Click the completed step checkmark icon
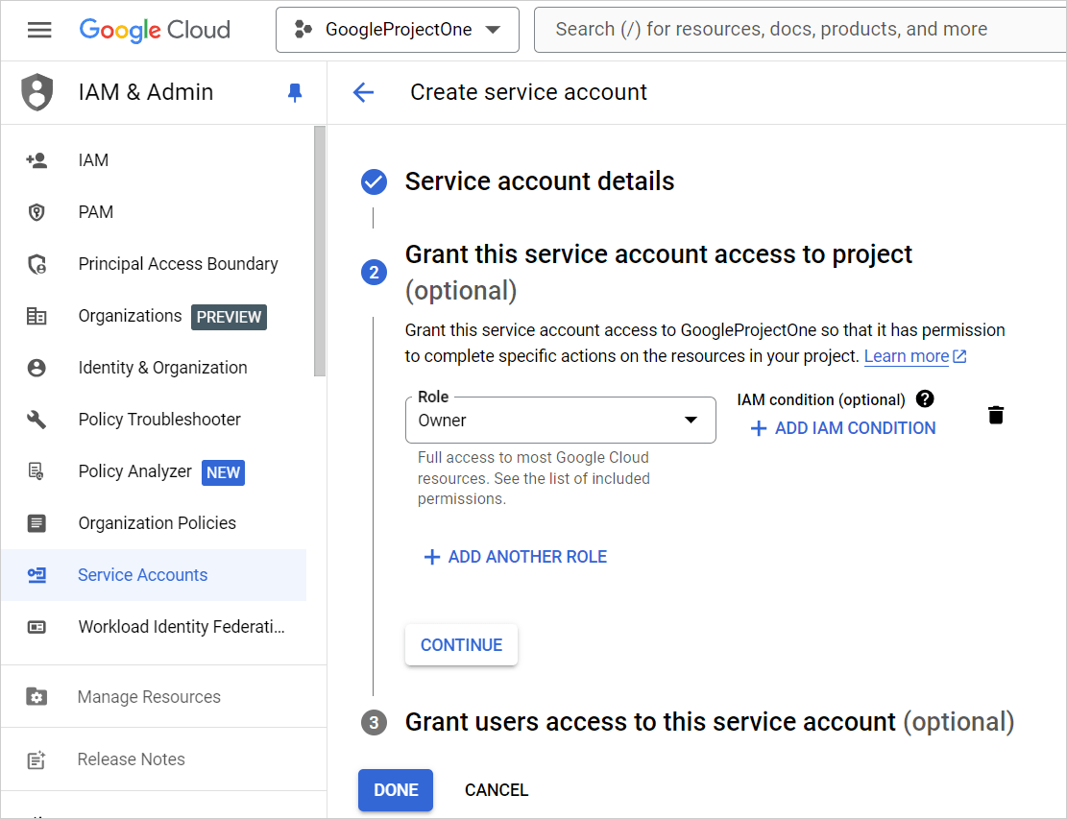Viewport: 1067px width, 819px height. coord(374,181)
